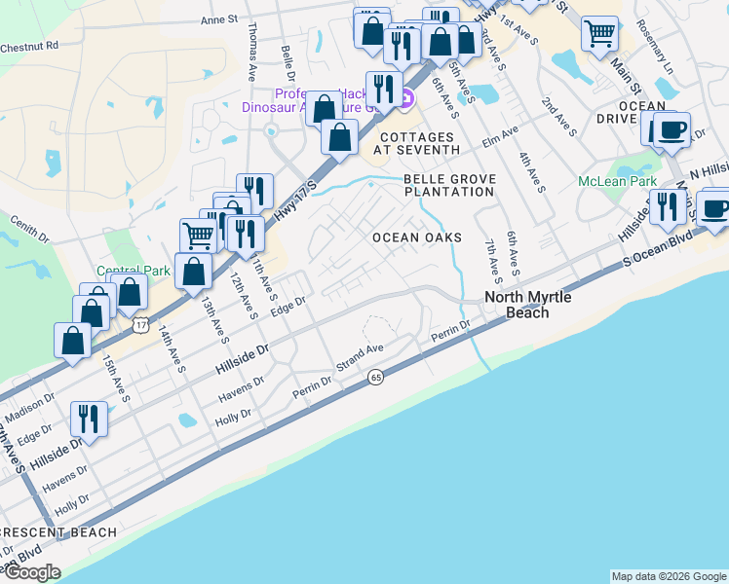This screenshot has width=729, height=584.
Task: Click the Route 65 shield on Ocean Blvd
Action: (x=375, y=377)
